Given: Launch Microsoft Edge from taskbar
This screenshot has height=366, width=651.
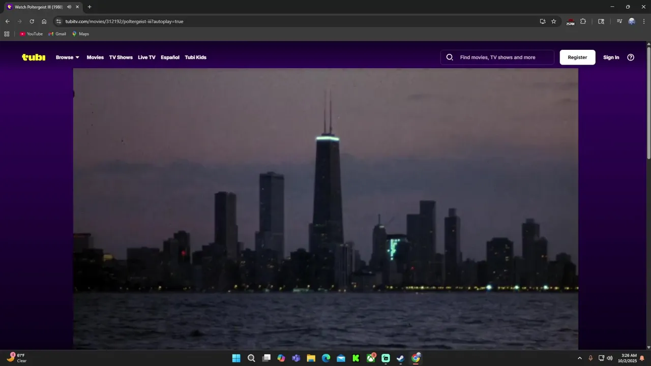Looking at the screenshot, I should click(326, 358).
